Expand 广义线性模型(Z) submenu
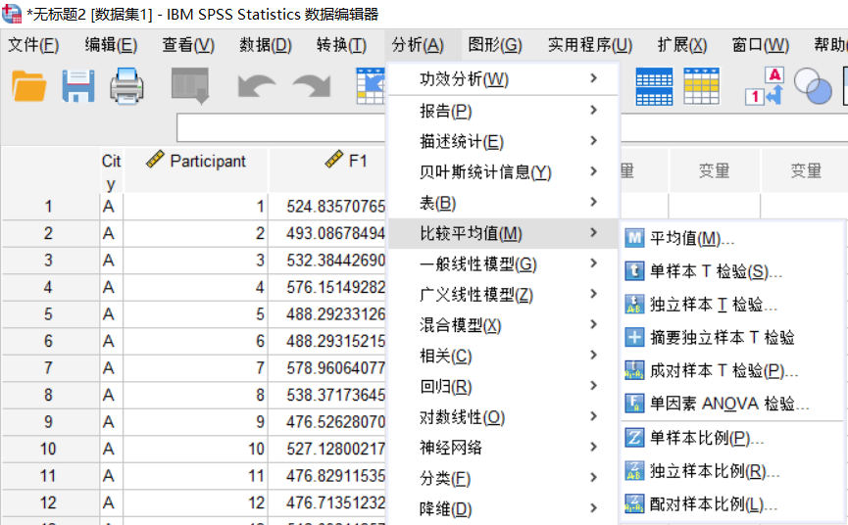Viewport: 848px width, 525px height. tap(503, 295)
